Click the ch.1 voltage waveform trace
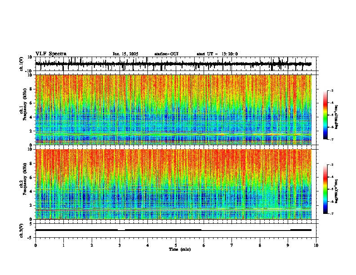 point(174,64)
